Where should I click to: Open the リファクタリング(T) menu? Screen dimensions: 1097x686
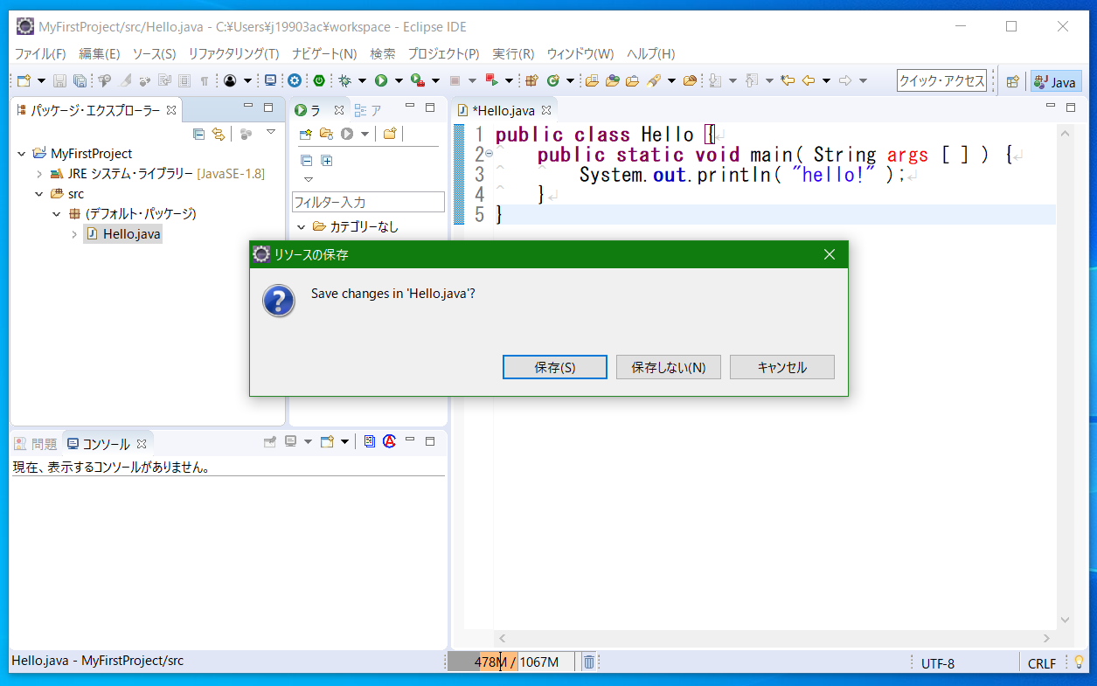233,53
